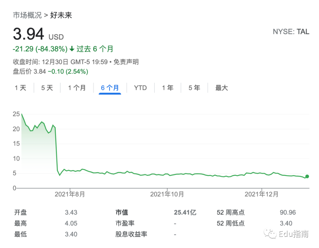The height and width of the screenshot is (248, 319).
Task: Show the 5 年 chart range
Action: (x=194, y=88)
